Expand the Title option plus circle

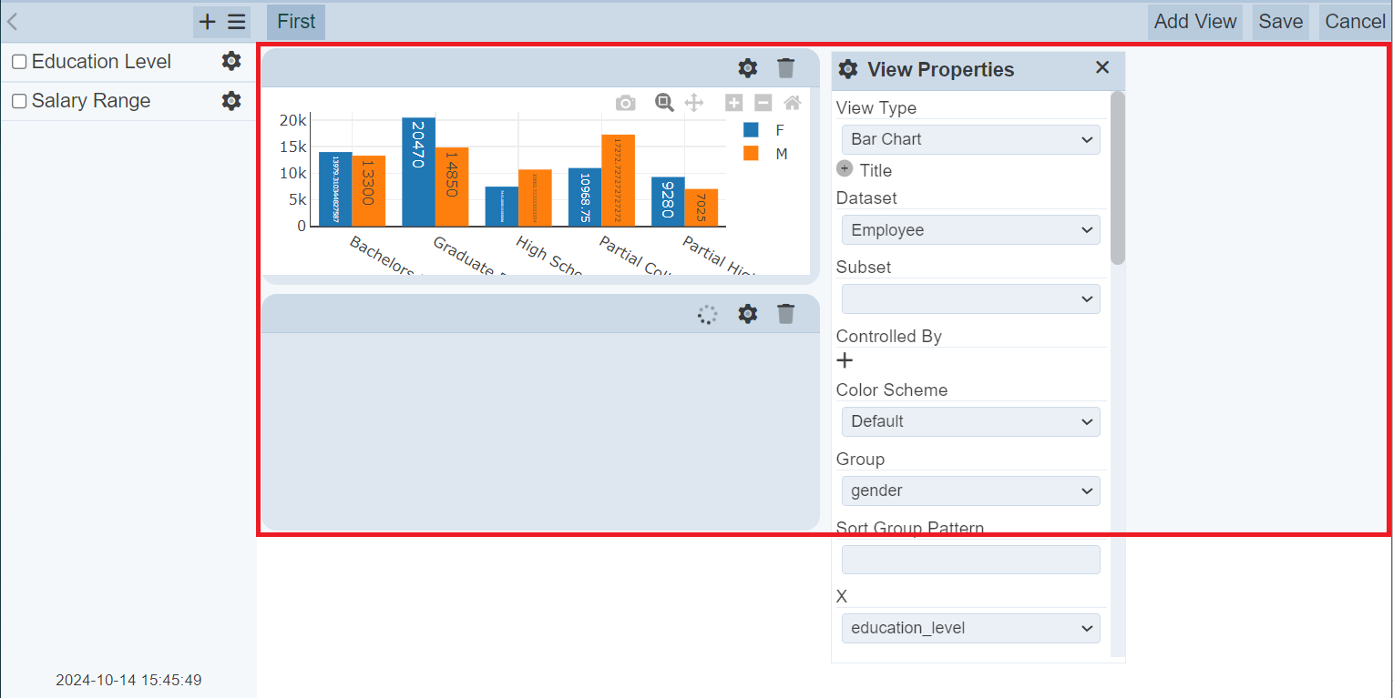845,169
